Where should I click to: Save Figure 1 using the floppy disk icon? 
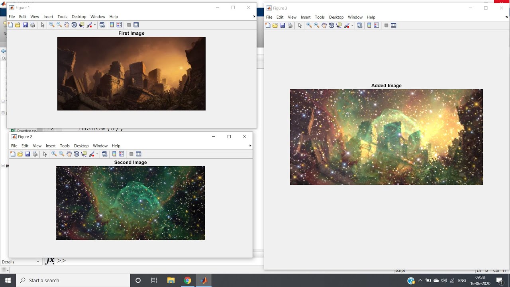click(25, 25)
